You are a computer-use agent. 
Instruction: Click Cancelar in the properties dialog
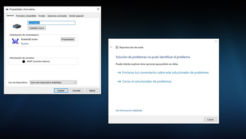pyautogui.click(x=76, y=90)
